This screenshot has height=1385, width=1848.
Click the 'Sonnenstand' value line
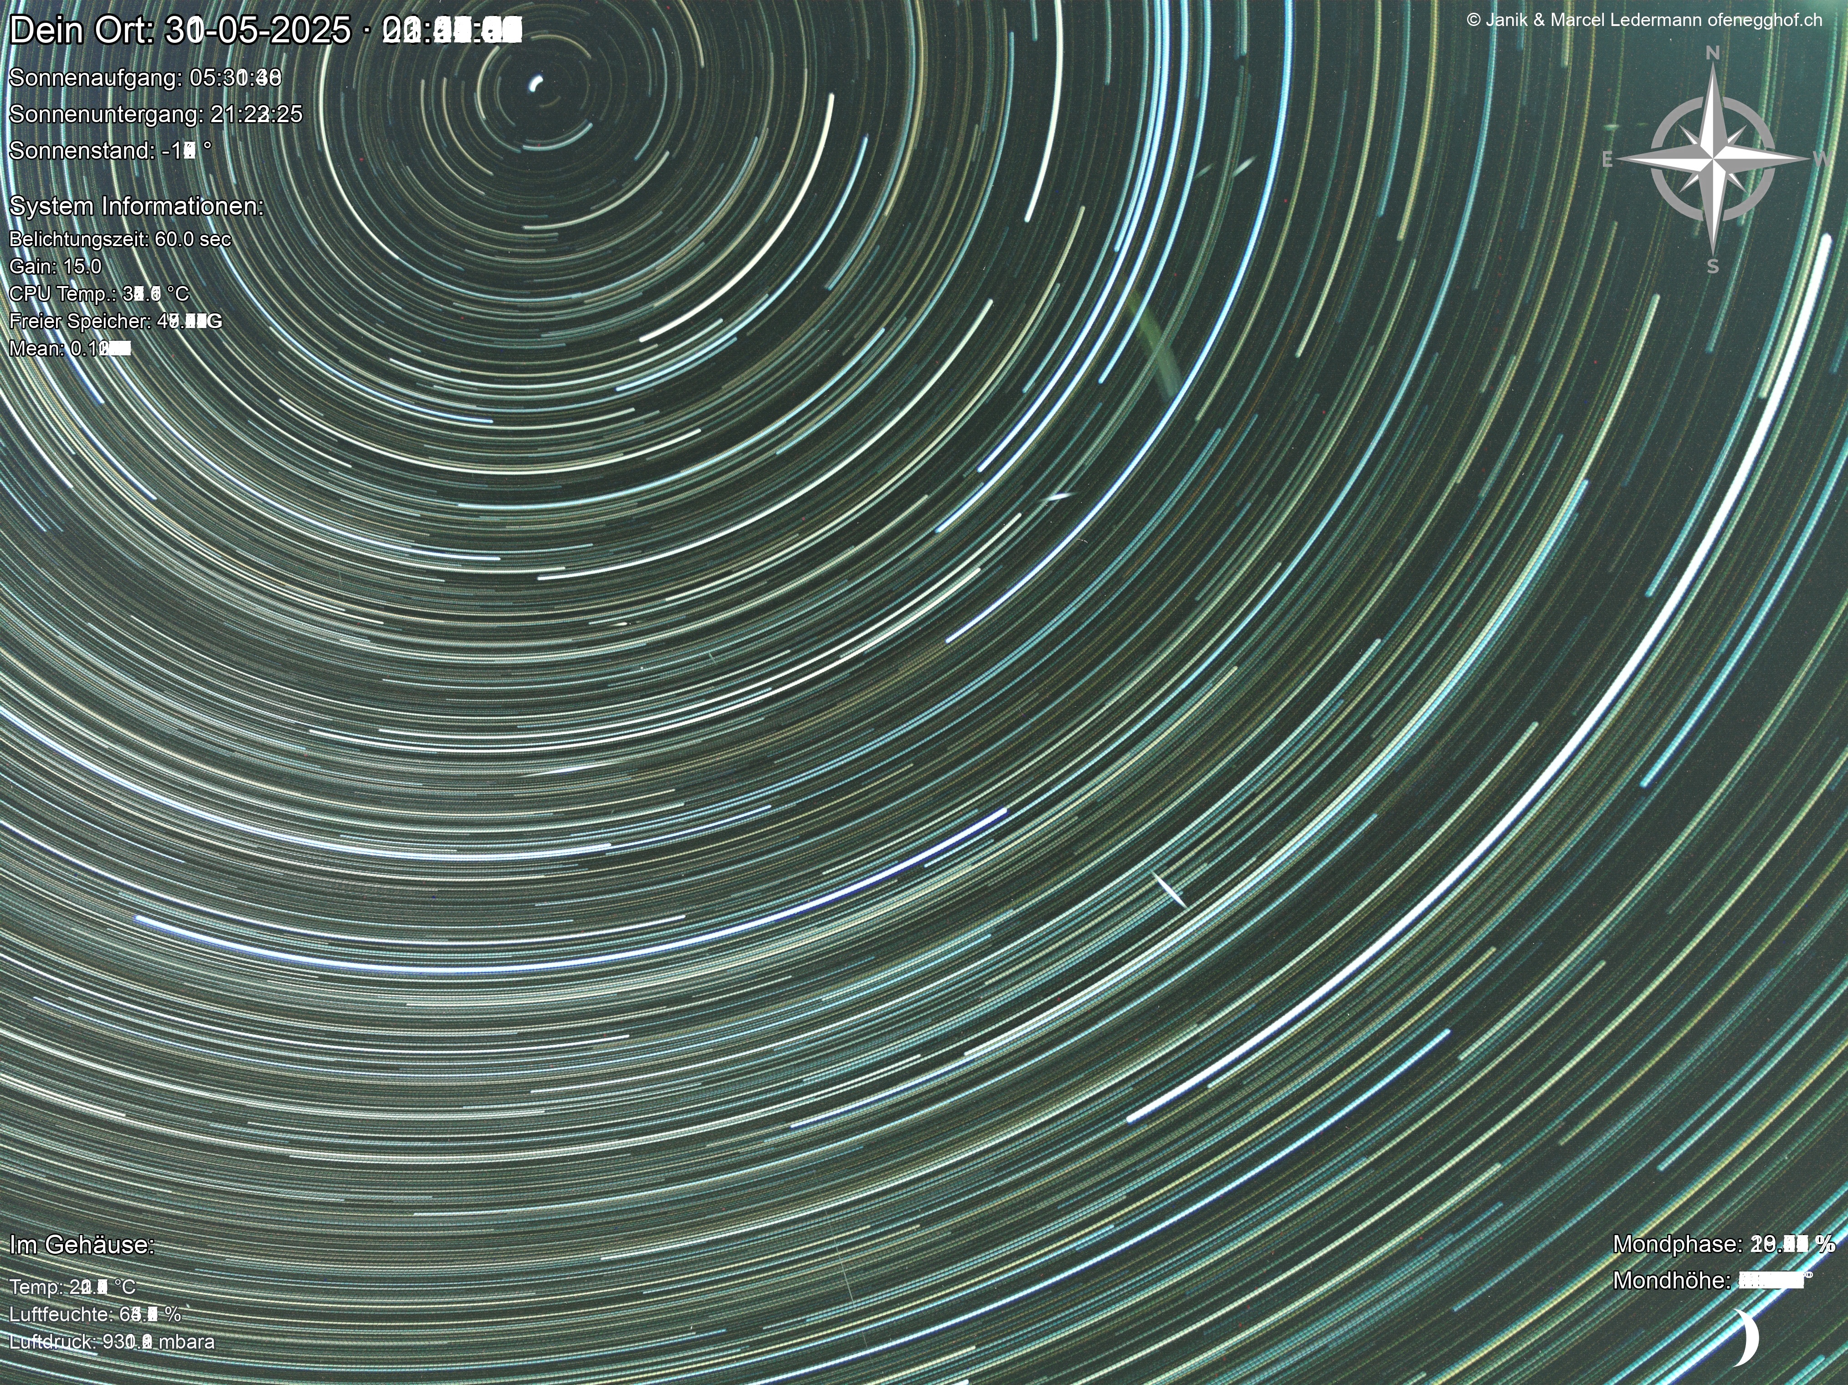[110, 150]
